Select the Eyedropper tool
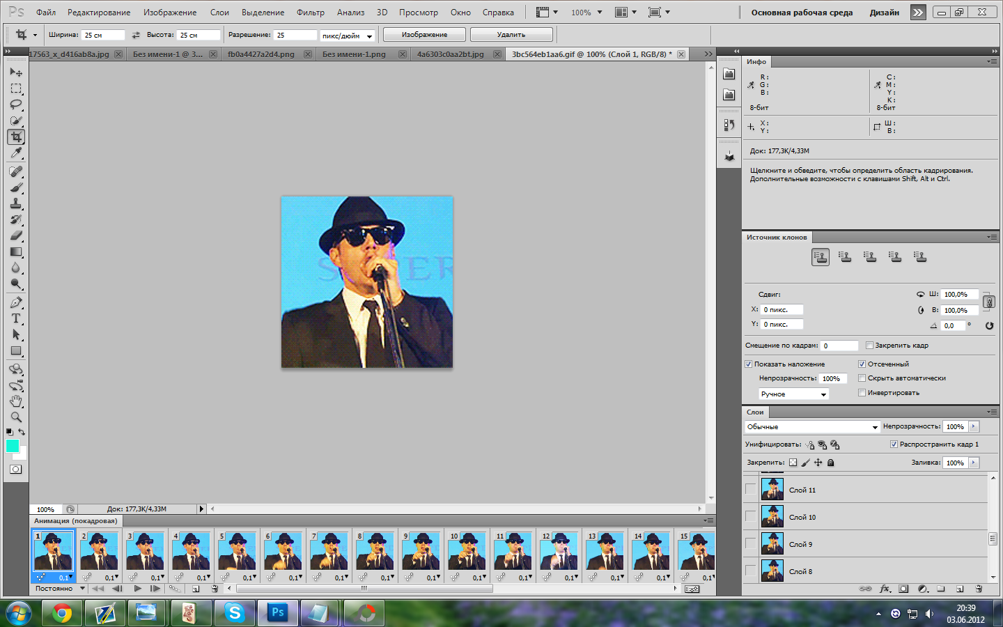The width and height of the screenshot is (1003, 627). [16, 153]
